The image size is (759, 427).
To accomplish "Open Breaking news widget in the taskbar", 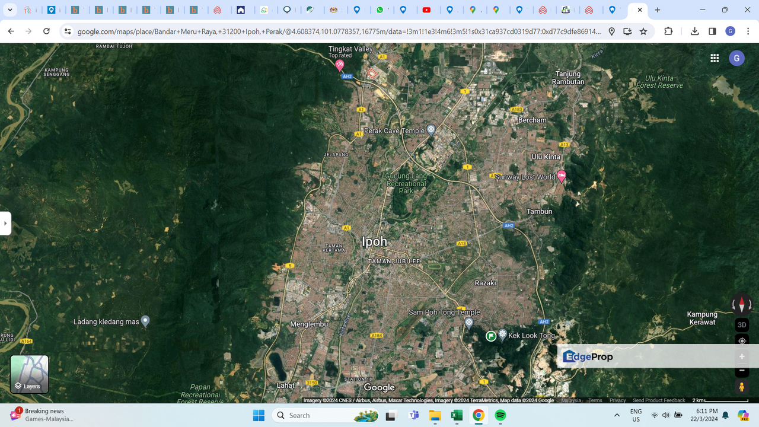I will coord(42,415).
